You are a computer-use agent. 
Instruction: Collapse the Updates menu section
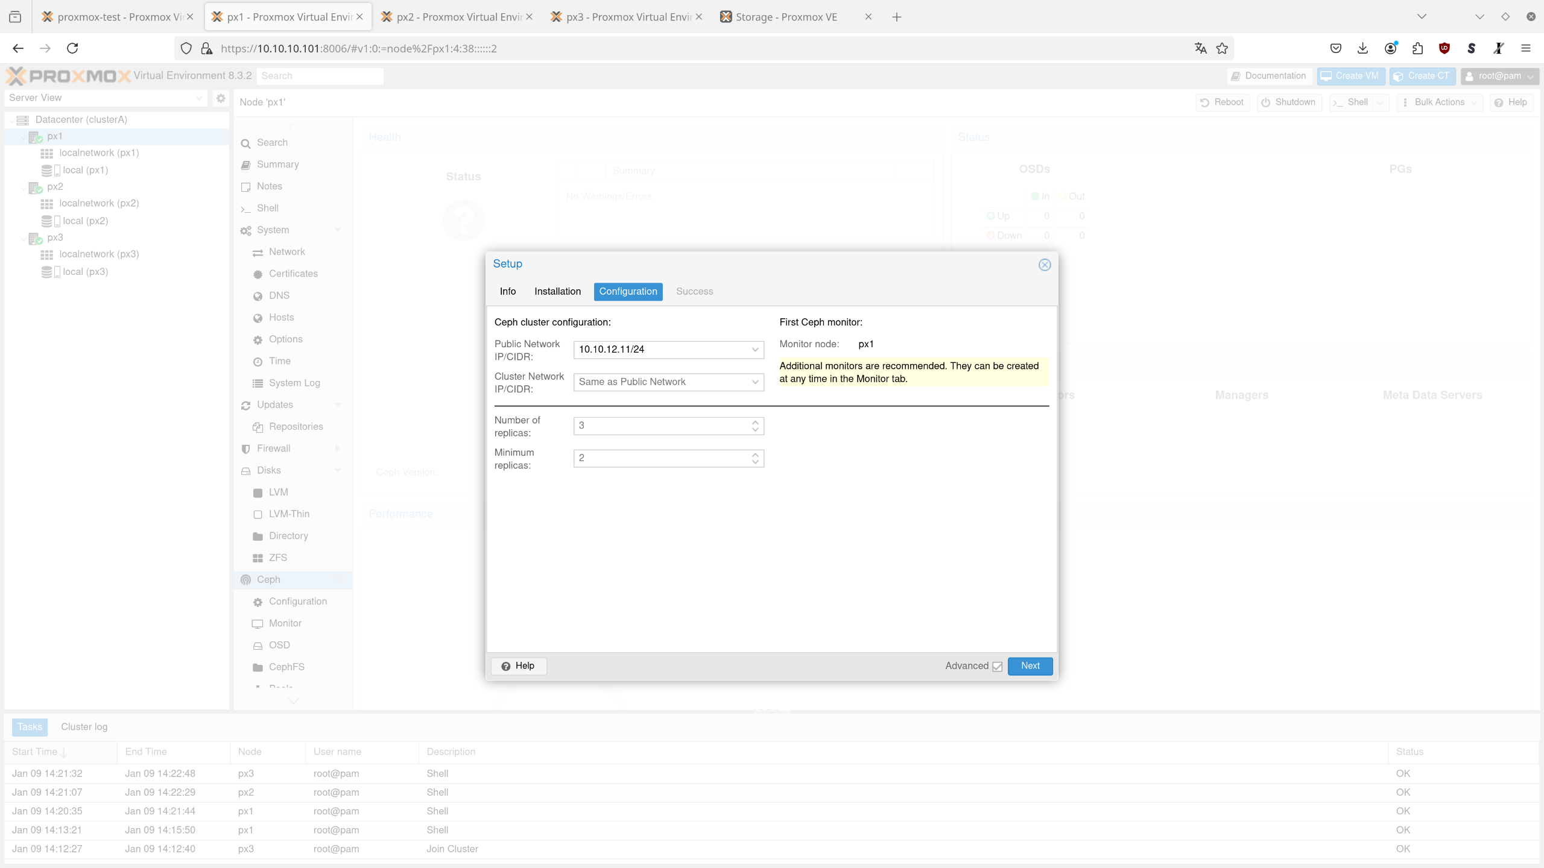338,405
